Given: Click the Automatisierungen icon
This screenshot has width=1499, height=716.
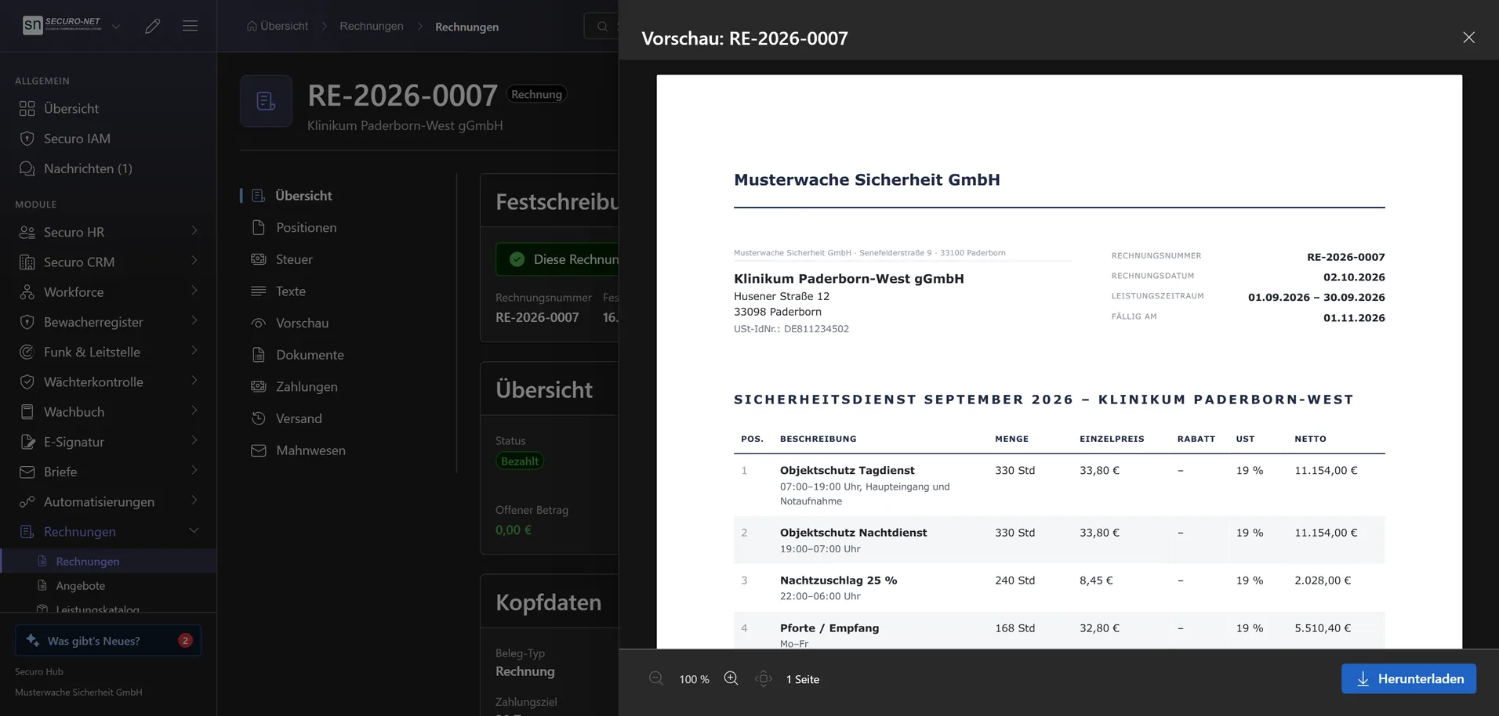Looking at the screenshot, I should tap(27, 501).
